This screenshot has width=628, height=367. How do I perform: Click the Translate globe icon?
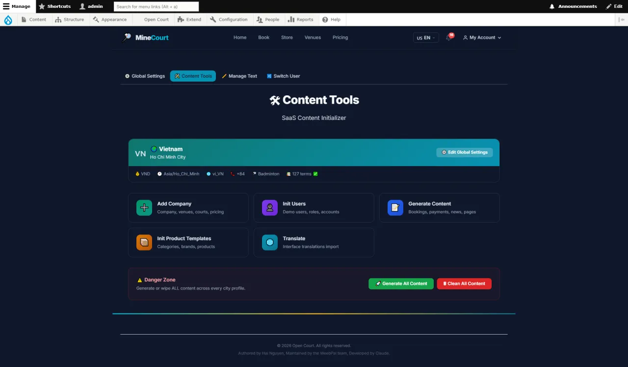tap(270, 242)
